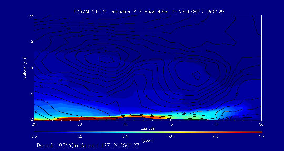Click the latitude axis tick label 50

click(261, 124)
